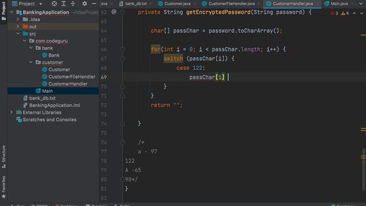
Task: Switch to bank_db.txt editor tab
Action: pos(136,4)
